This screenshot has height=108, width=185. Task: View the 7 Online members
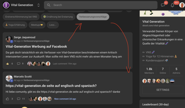[x=163, y=71]
